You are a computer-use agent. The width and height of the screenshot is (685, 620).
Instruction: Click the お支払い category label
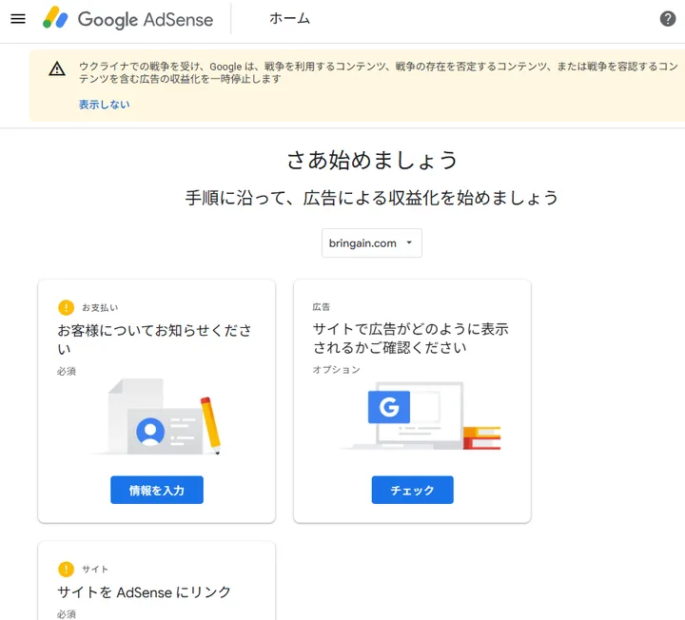tap(100, 307)
